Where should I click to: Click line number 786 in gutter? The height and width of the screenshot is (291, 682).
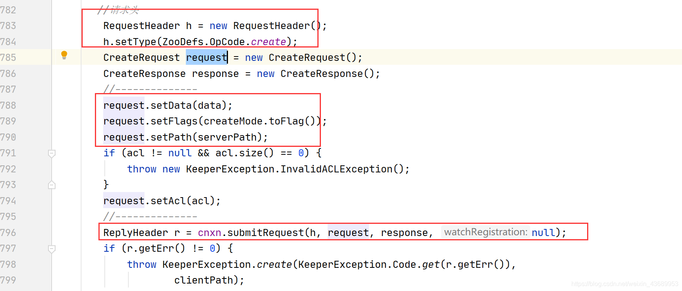[8, 73]
